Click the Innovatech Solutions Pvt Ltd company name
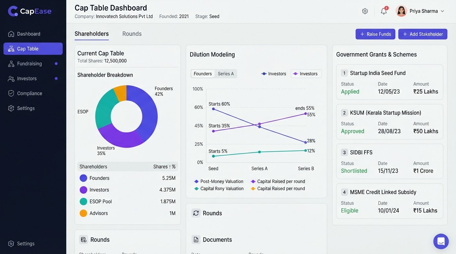 click(124, 17)
